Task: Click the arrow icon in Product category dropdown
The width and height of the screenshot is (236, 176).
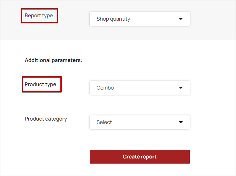Action: 180,122
